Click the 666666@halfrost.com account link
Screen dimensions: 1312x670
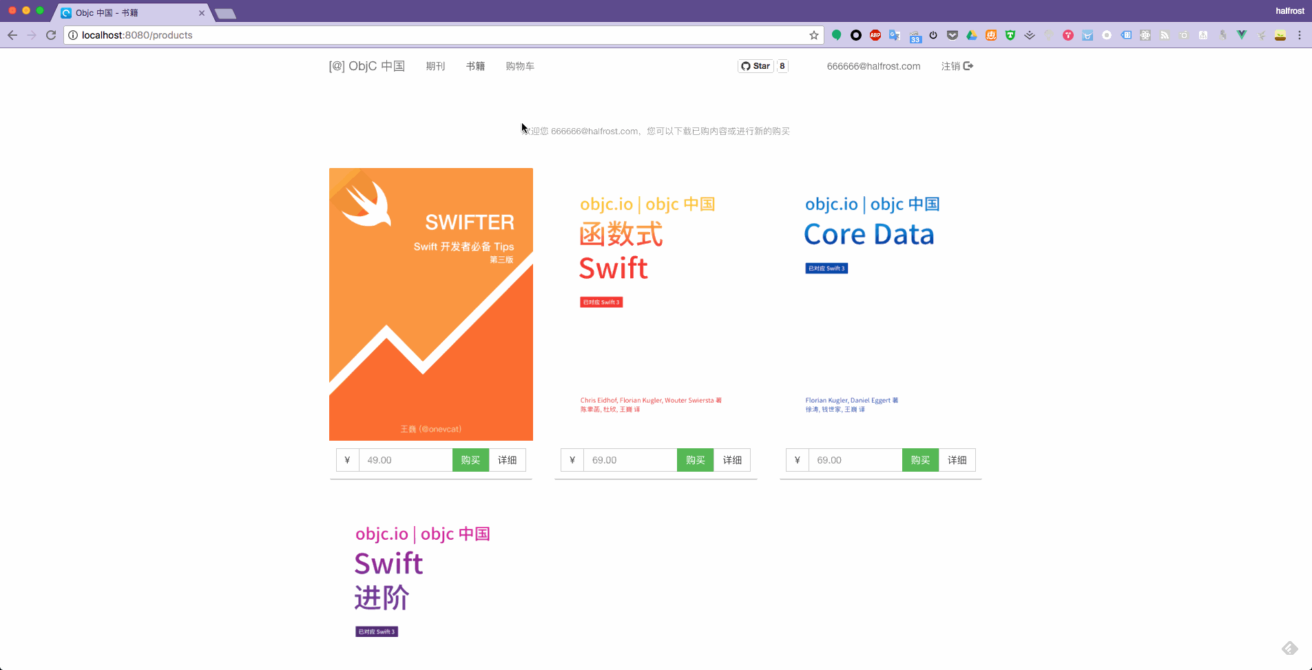point(873,66)
